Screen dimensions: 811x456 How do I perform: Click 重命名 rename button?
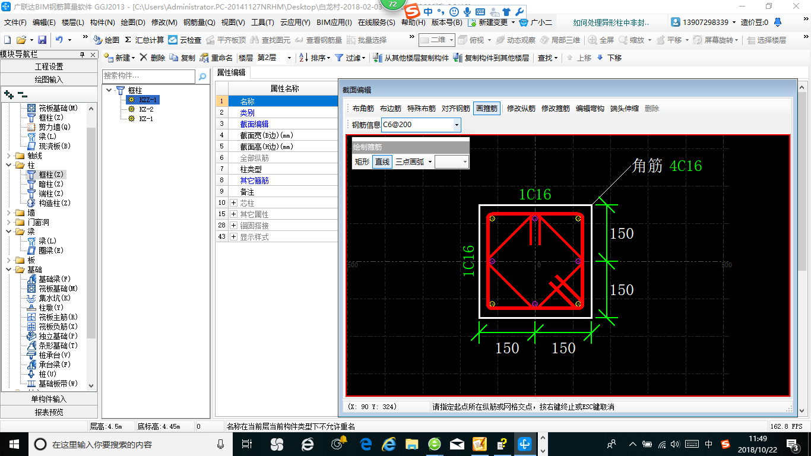click(x=216, y=58)
